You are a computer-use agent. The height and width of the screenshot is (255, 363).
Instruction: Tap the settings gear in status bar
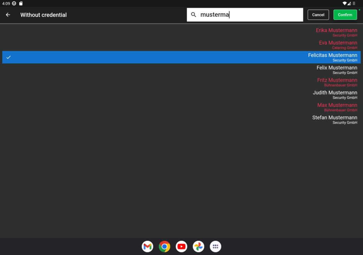pyautogui.click(x=14, y=4)
